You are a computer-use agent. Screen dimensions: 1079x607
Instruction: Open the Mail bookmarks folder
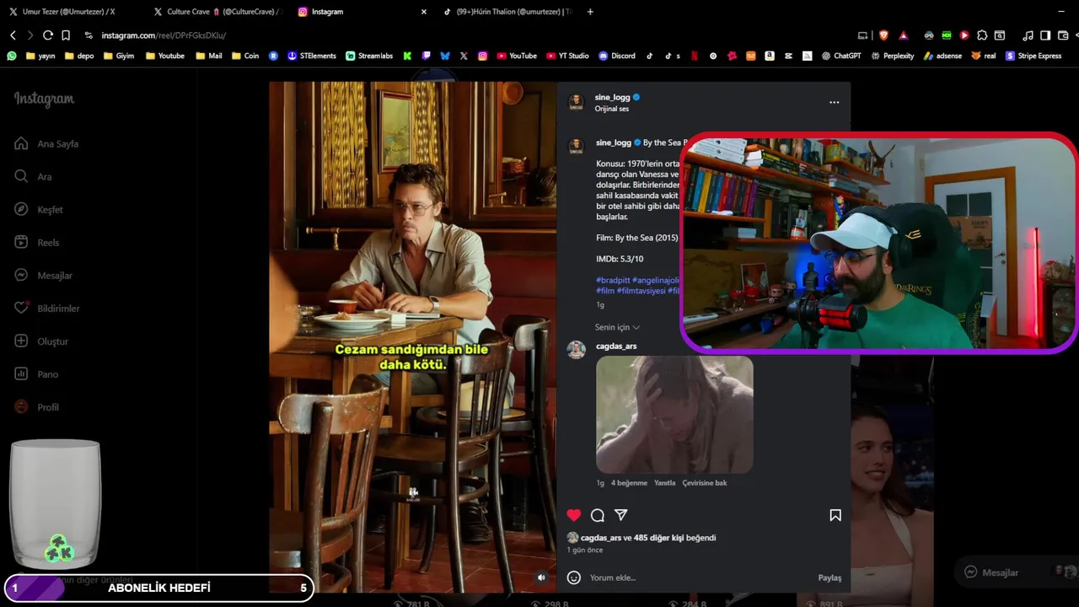point(209,56)
